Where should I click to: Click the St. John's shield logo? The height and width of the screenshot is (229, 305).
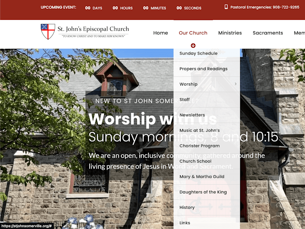[x=48, y=32]
